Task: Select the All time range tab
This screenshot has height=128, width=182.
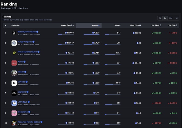Action: coord(177,18)
